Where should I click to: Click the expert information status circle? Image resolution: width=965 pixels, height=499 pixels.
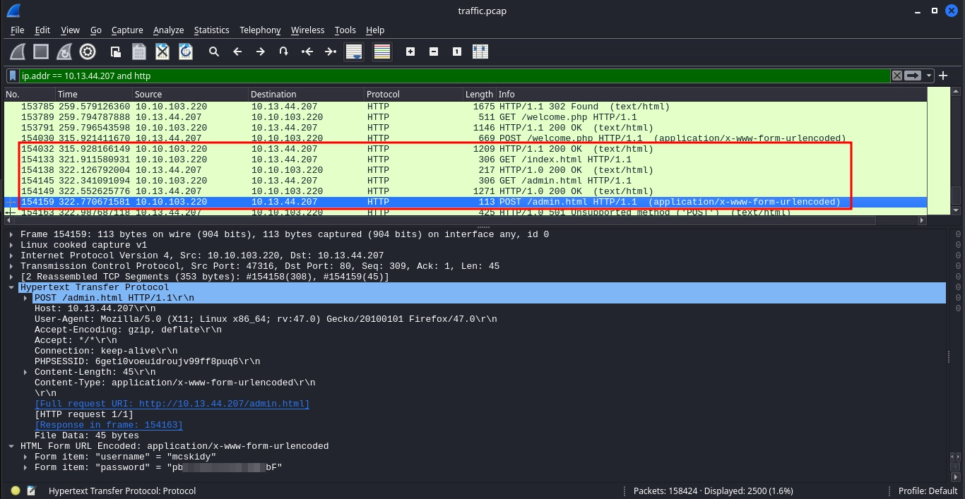coord(16,491)
